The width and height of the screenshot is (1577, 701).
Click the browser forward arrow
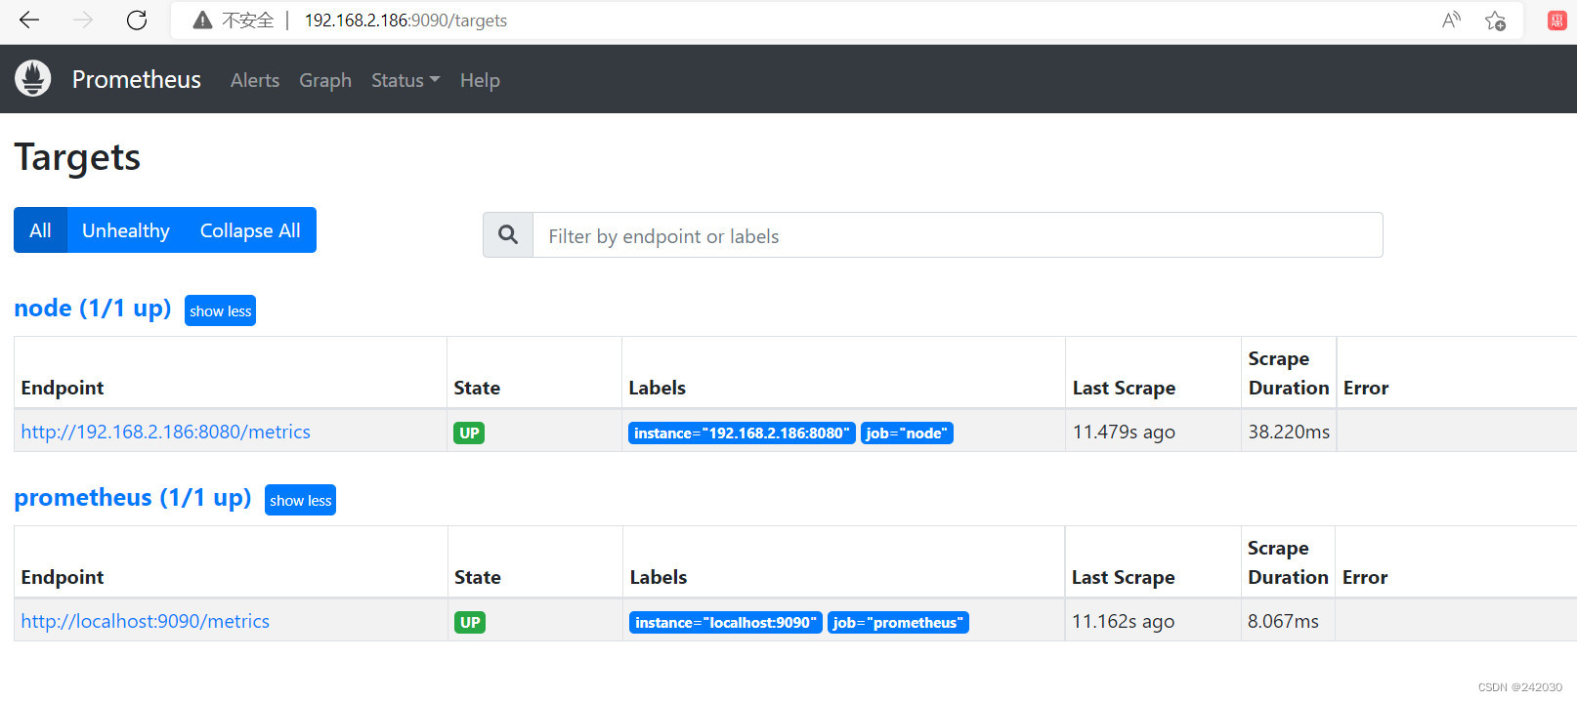point(83,21)
